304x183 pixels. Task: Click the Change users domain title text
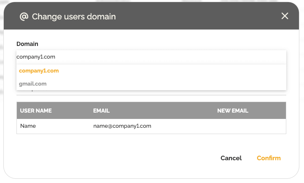[x=74, y=17]
